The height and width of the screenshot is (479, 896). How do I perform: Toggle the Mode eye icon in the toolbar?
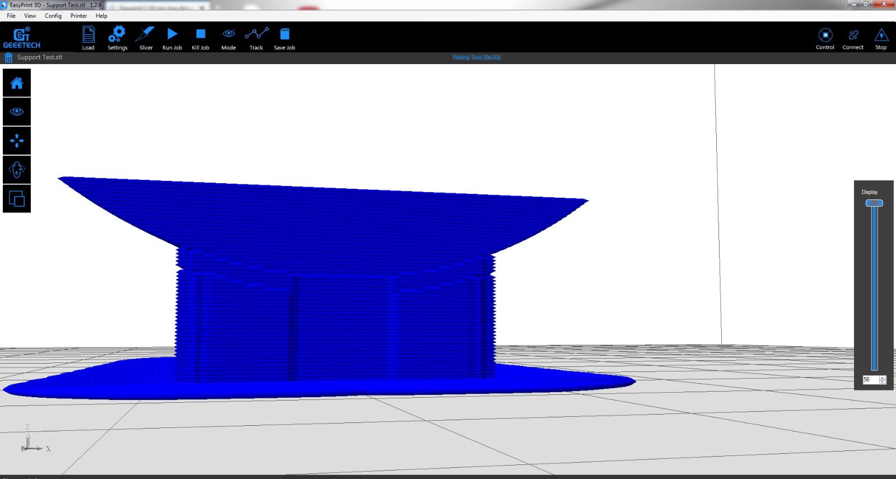click(x=228, y=38)
